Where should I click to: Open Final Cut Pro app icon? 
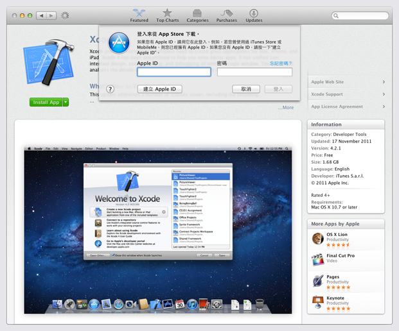click(318, 260)
